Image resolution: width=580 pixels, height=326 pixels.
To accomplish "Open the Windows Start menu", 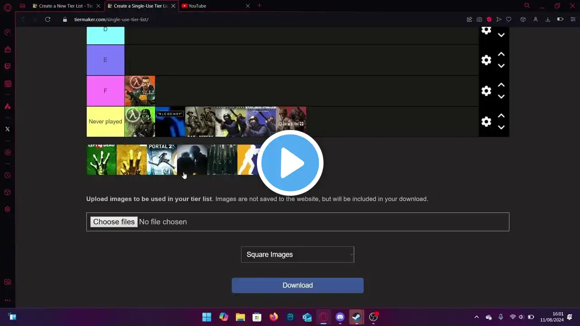I will click(x=207, y=317).
